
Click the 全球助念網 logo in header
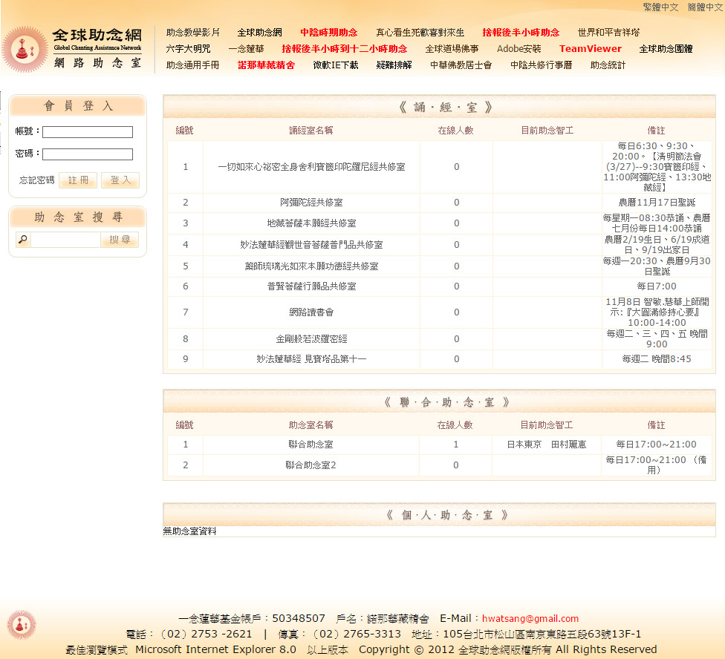pos(74,48)
